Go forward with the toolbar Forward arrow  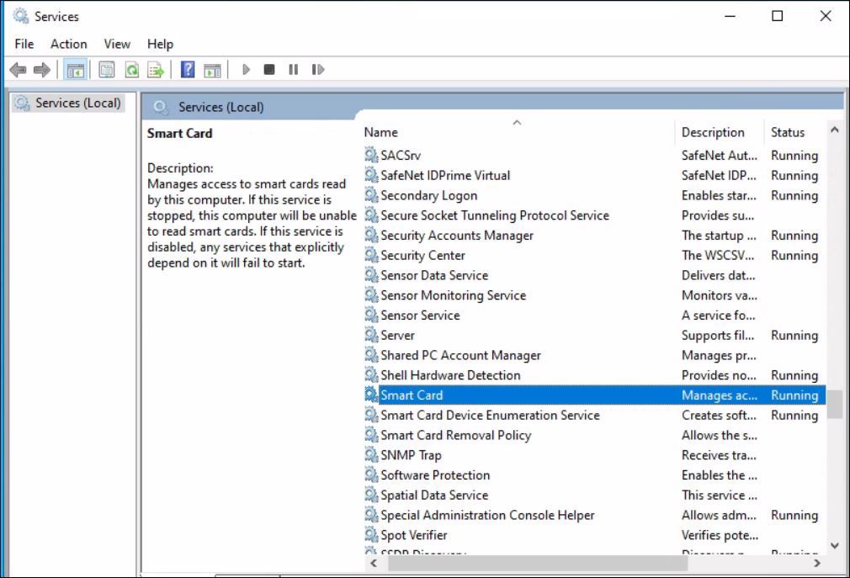coord(42,70)
